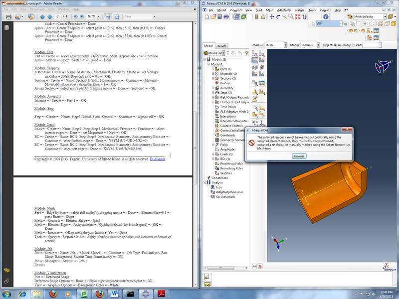
Task: Select Constraints in the model tree
Action: (x=227, y=135)
